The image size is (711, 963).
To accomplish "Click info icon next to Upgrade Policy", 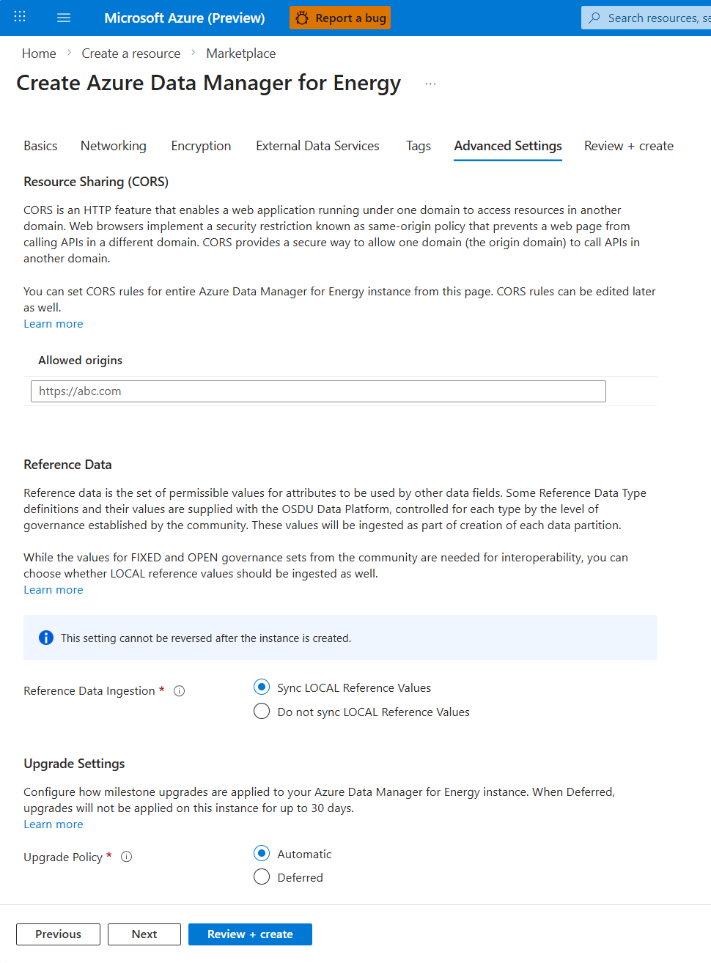I will point(126,857).
